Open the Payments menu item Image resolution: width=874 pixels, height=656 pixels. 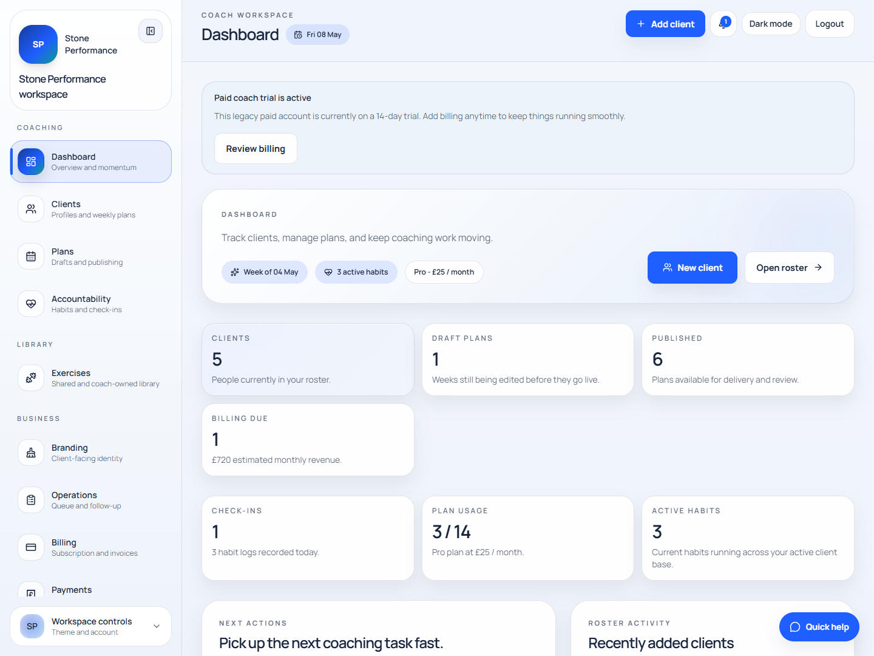pos(91,589)
